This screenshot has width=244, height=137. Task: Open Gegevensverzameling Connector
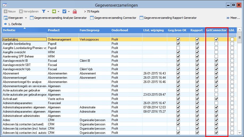point(113,18)
